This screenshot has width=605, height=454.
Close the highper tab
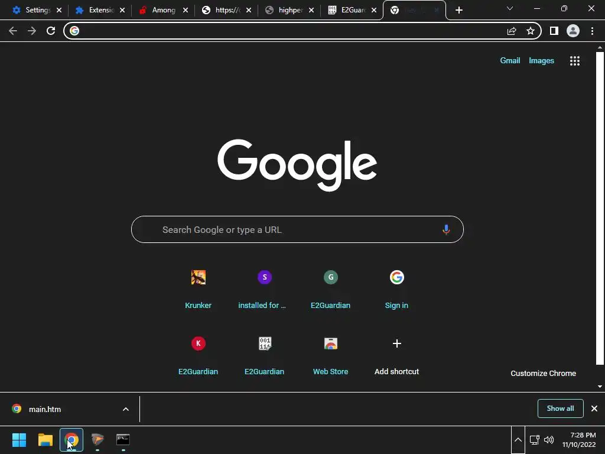click(x=311, y=11)
